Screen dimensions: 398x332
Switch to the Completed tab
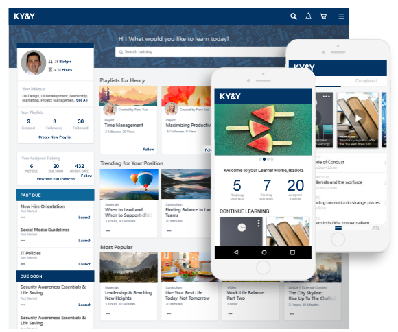(x=366, y=81)
